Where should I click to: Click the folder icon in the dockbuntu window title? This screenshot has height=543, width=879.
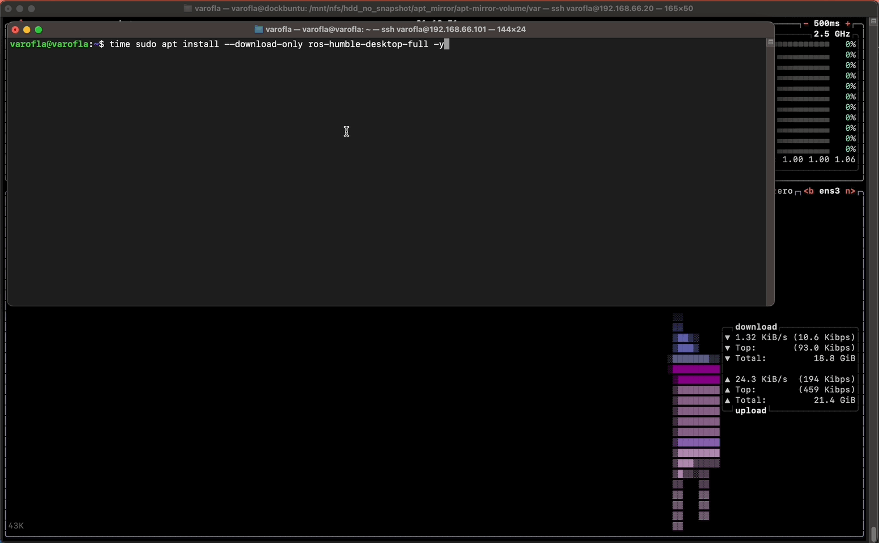pos(187,9)
